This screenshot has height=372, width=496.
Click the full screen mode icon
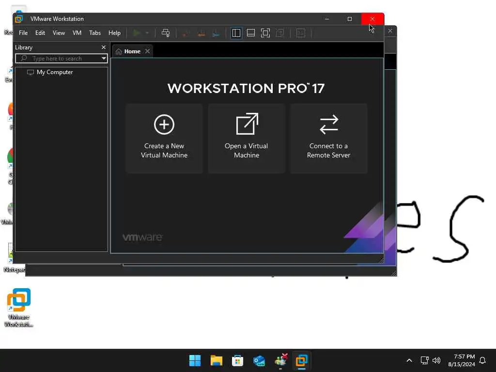click(x=265, y=33)
